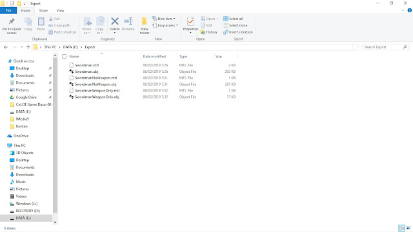Open the File tab

tap(8, 10)
